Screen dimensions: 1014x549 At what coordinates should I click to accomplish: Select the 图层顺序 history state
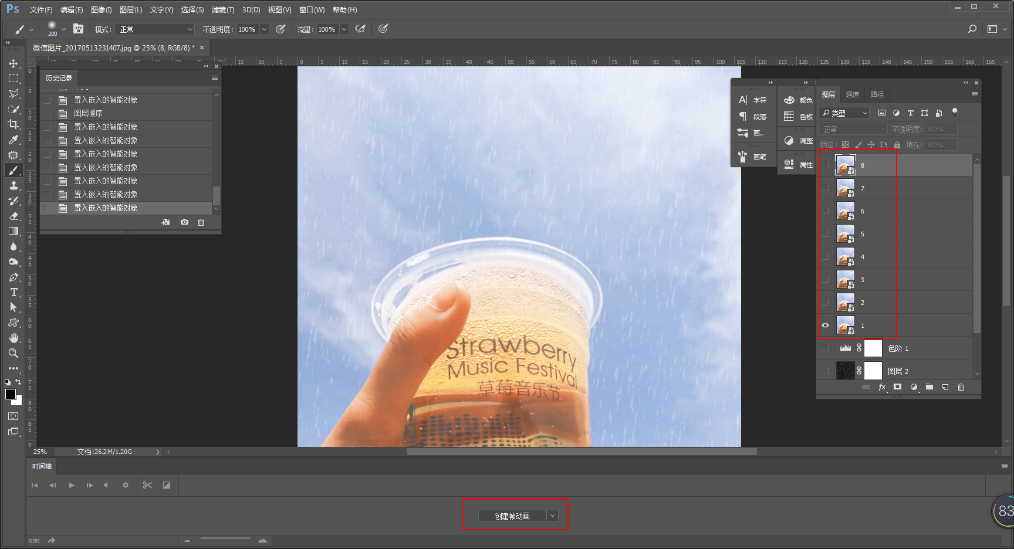tap(126, 114)
